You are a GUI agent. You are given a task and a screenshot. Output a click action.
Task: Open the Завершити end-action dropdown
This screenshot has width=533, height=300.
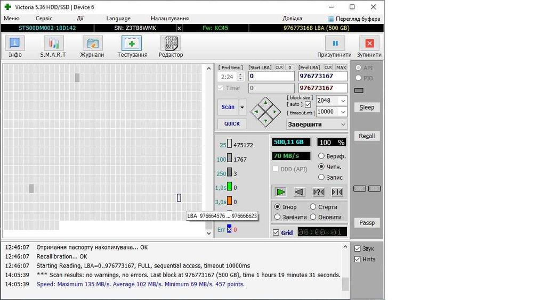[x=317, y=124]
